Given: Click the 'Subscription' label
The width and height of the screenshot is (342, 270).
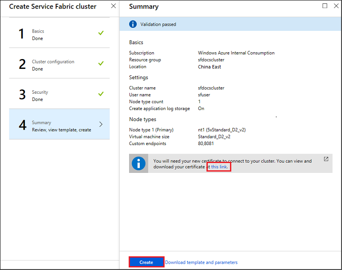Looking at the screenshot, I should tap(142, 53).
